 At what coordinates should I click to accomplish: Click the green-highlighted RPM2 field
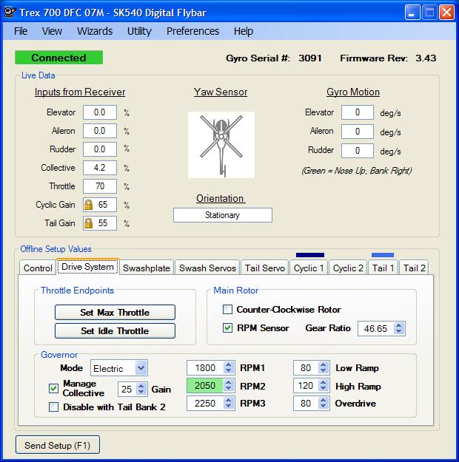tap(206, 386)
